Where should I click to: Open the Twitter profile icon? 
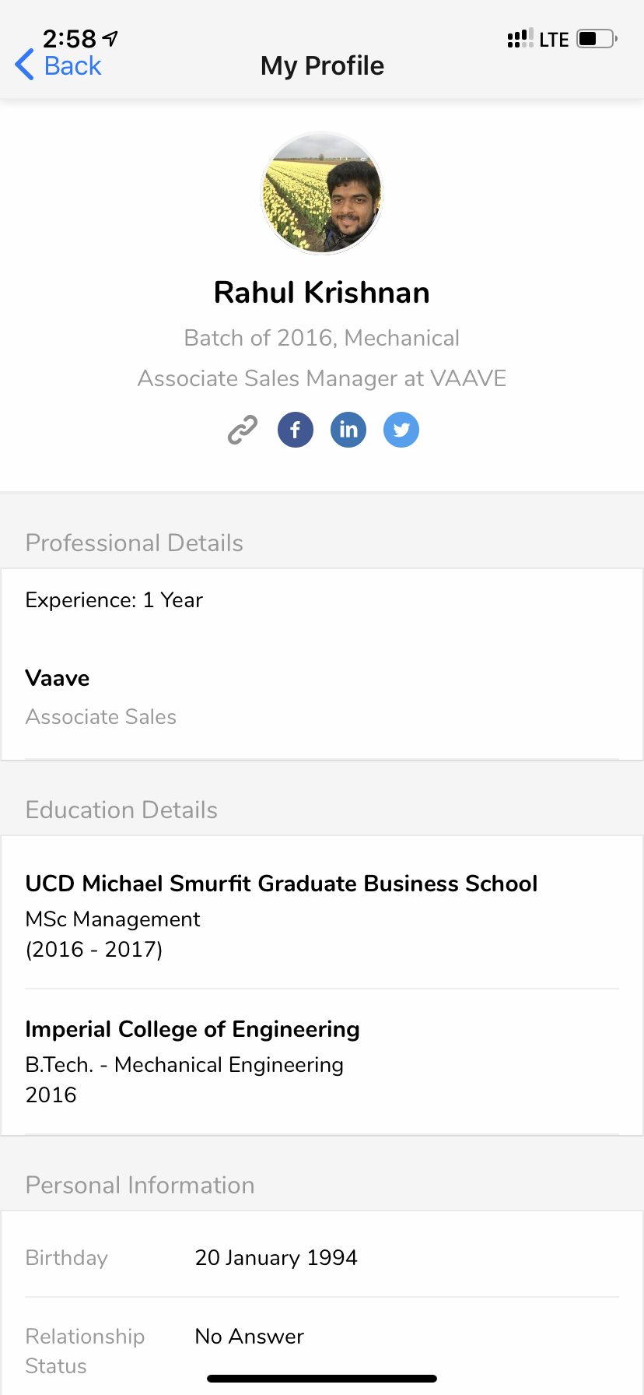(x=401, y=430)
